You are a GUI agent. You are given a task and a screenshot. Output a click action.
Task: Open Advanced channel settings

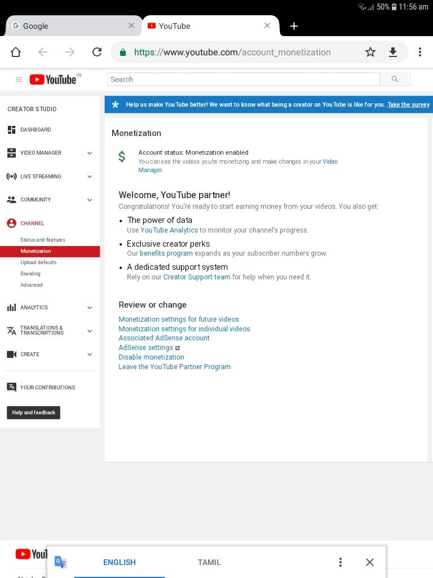click(32, 285)
